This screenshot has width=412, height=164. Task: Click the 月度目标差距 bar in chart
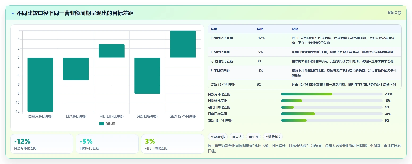click(147, 76)
